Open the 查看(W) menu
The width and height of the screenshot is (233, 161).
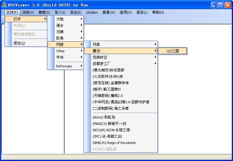click(x=109, y=12)
